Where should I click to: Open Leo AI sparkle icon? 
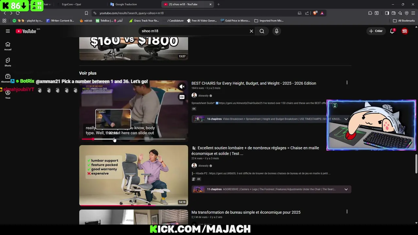pos(400,13)
